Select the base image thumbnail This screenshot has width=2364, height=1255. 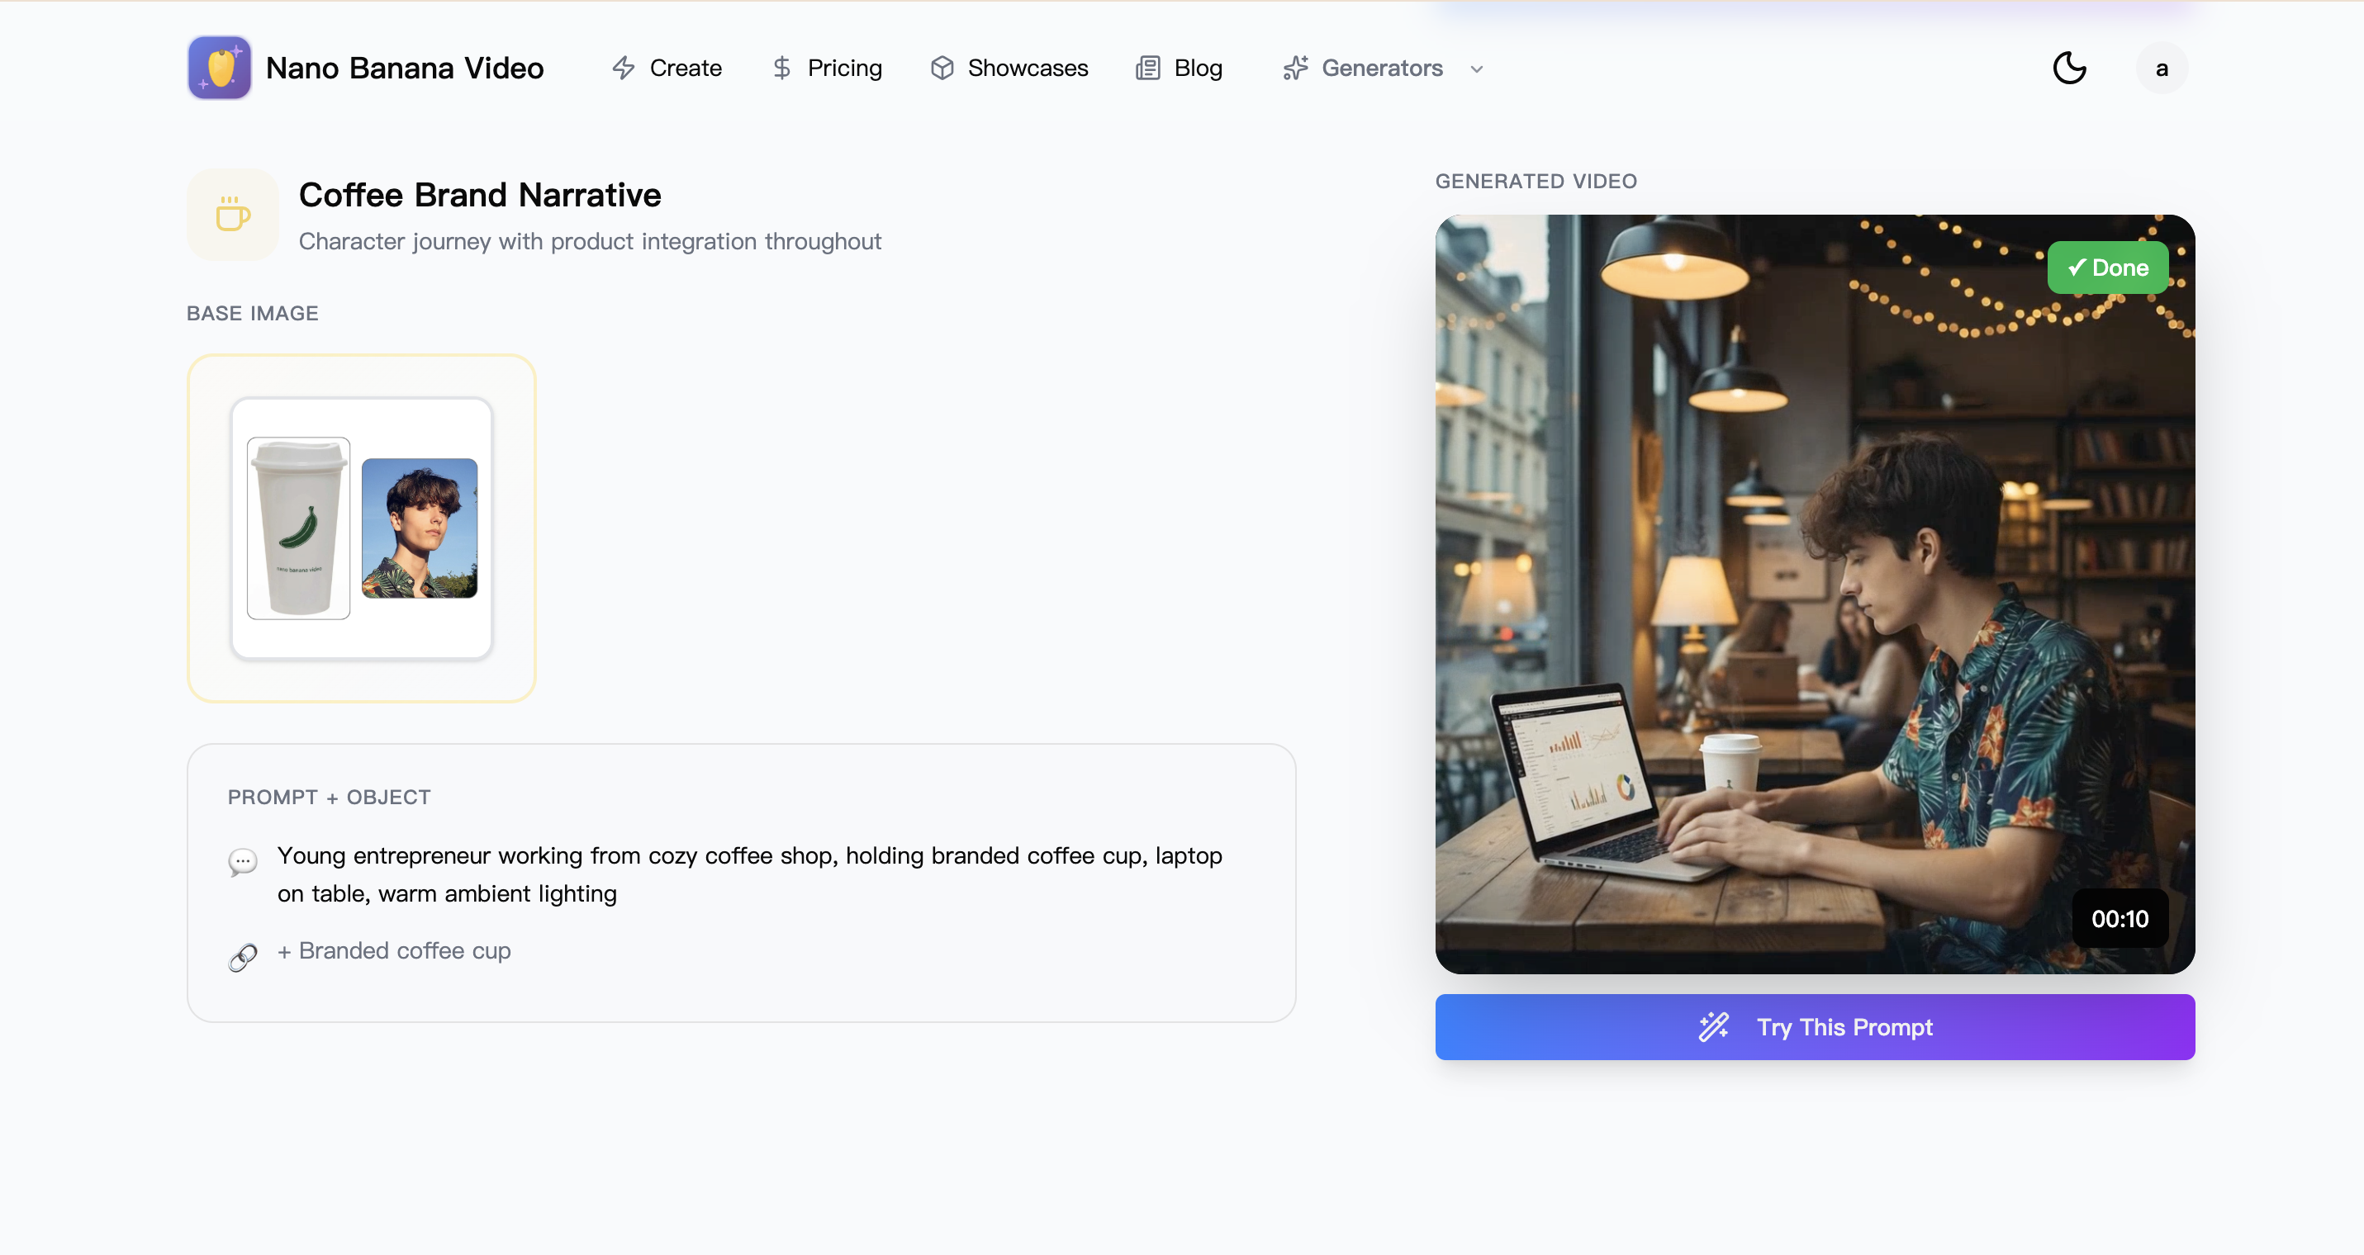click(x=362, y=529)
